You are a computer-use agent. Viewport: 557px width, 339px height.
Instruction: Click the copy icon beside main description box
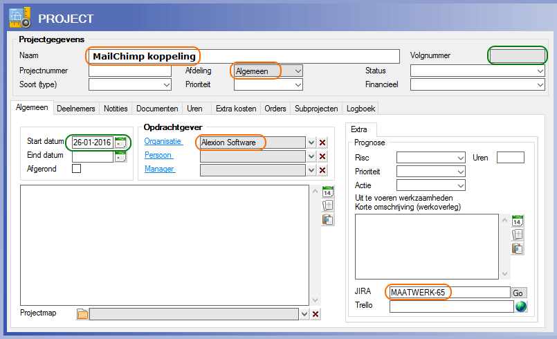[327, 205]
